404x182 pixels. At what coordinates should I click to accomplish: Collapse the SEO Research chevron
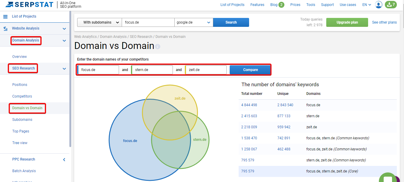coord(64,69)
